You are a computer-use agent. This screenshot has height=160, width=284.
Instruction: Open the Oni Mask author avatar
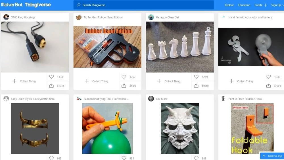click(151, 99)
